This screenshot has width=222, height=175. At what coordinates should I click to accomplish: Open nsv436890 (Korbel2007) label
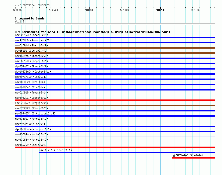pyautogui.click(x=31, y=134)
